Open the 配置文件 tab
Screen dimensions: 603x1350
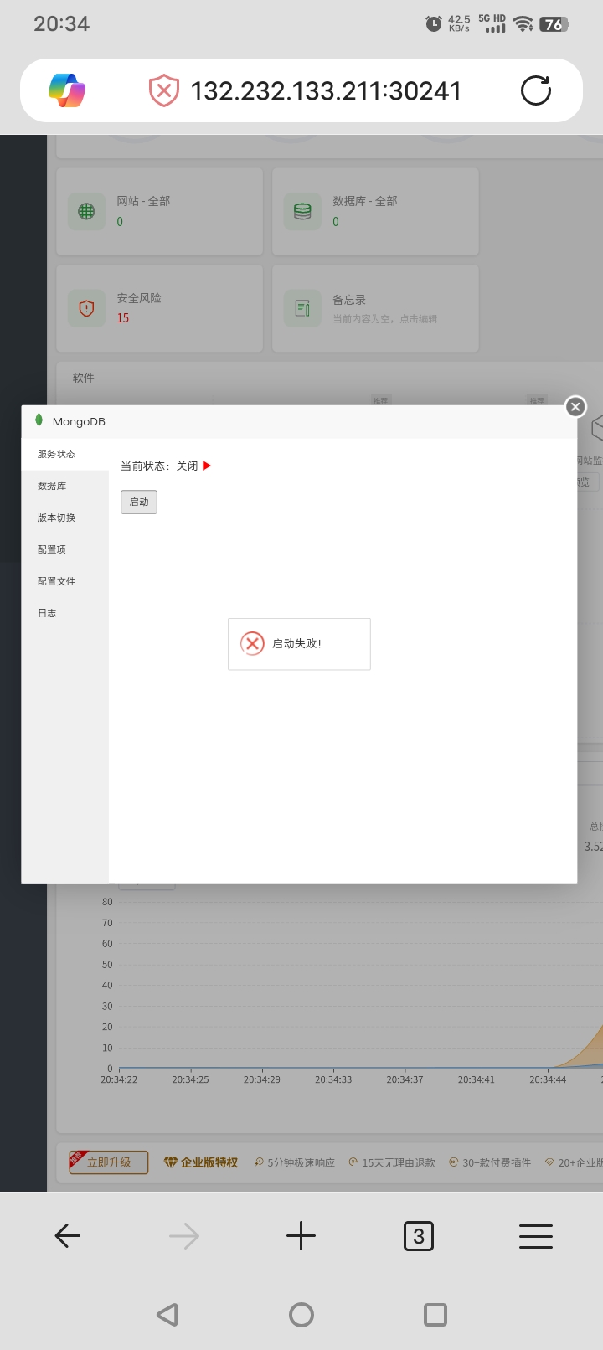pyautogui.click(x=65, y=581)
